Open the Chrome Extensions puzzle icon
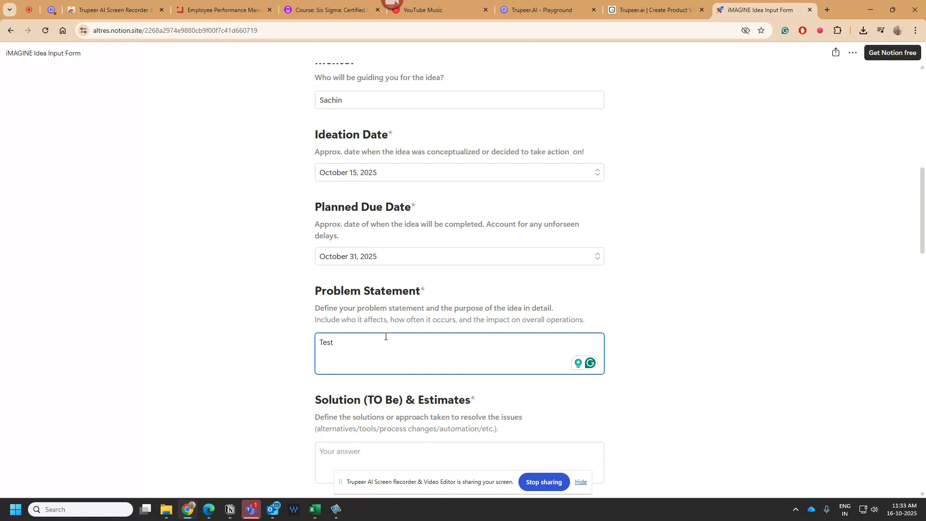The image size is (926, 521). (838, 30)
